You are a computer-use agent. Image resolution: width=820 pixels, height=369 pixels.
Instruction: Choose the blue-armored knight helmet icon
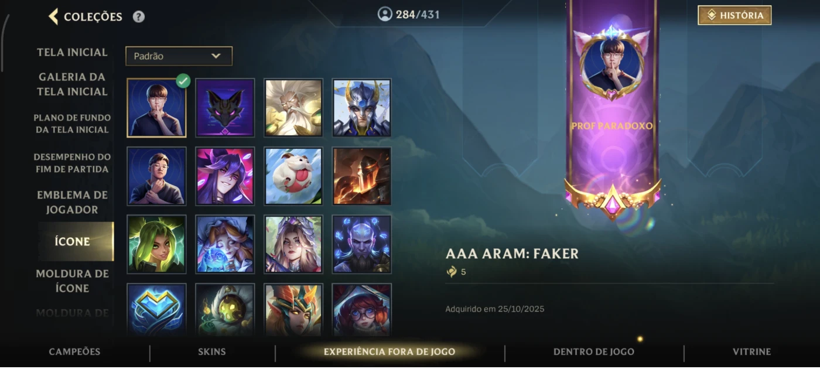(x=362, y=108)
